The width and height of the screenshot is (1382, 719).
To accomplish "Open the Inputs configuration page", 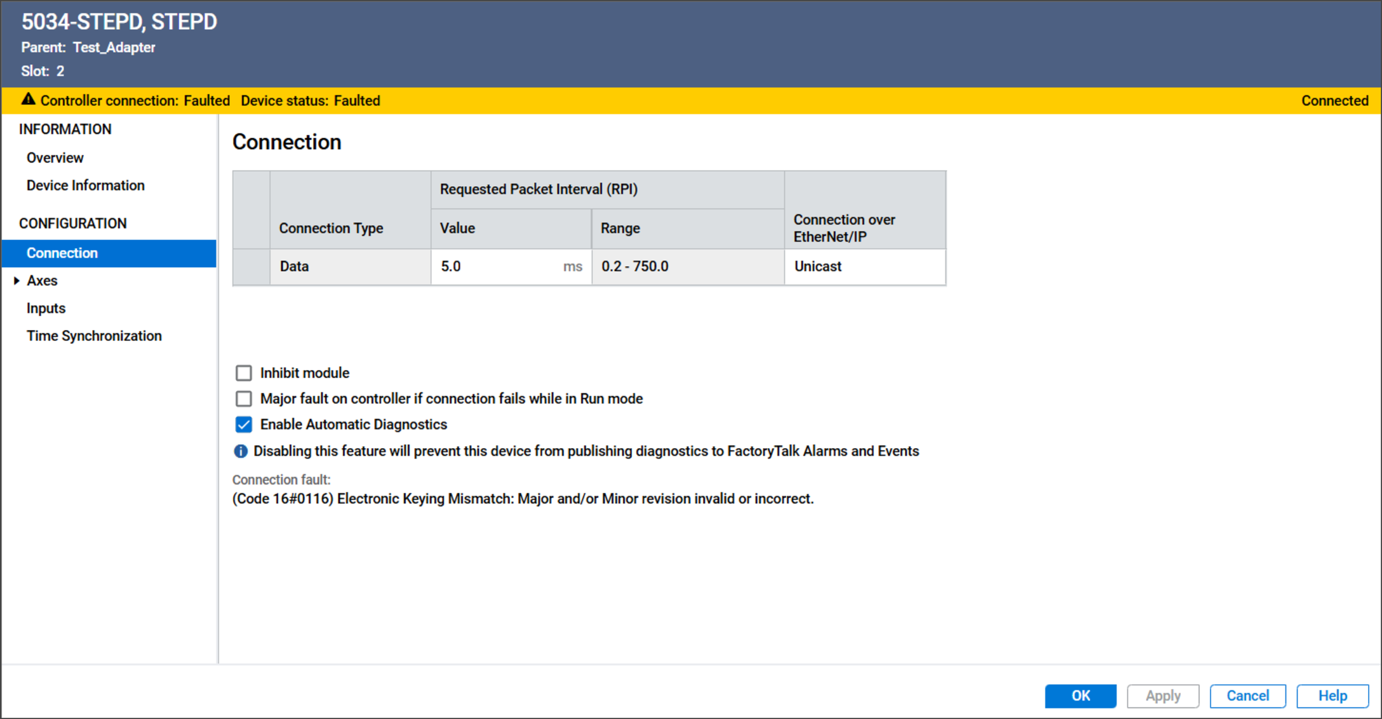I will tap(46, 308).
